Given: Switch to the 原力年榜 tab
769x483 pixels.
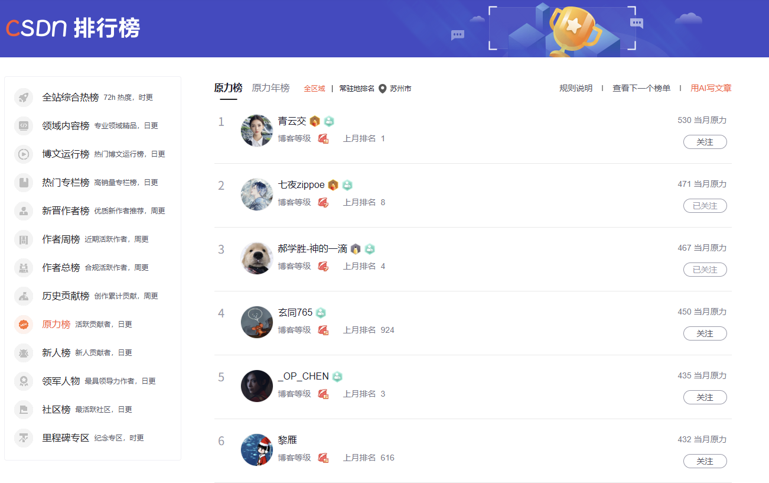Looking at the screenshot, I should (271, 88).
